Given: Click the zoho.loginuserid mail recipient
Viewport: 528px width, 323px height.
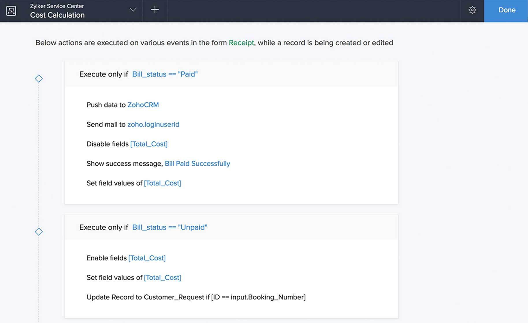Looking at the screenshot, I should click(x=153, y=124).
